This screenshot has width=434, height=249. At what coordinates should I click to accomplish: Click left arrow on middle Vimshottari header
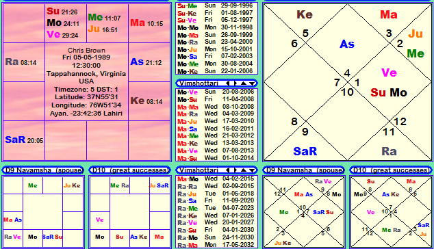(227, 83)
